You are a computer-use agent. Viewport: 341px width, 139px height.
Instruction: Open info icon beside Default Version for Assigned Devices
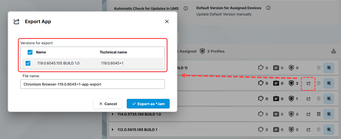click(268, 8)
